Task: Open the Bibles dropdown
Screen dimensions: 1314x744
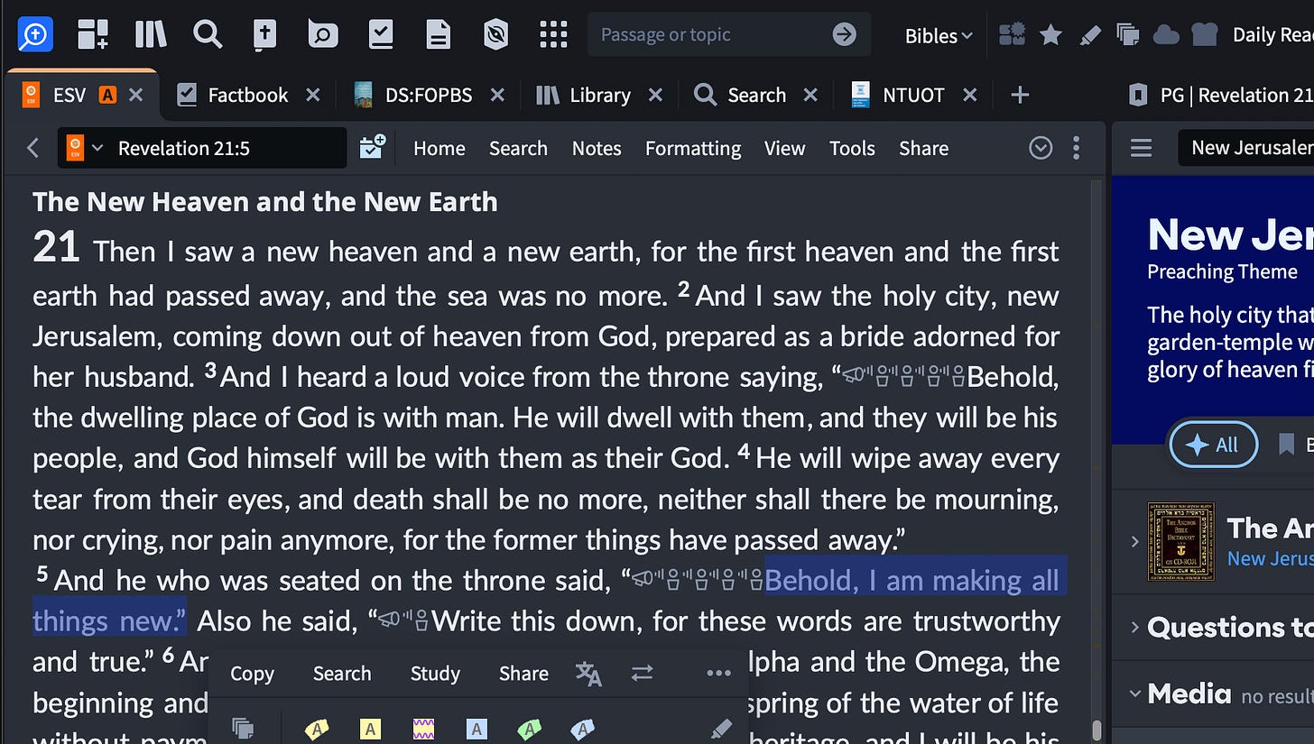Action: tap(939, 35)
